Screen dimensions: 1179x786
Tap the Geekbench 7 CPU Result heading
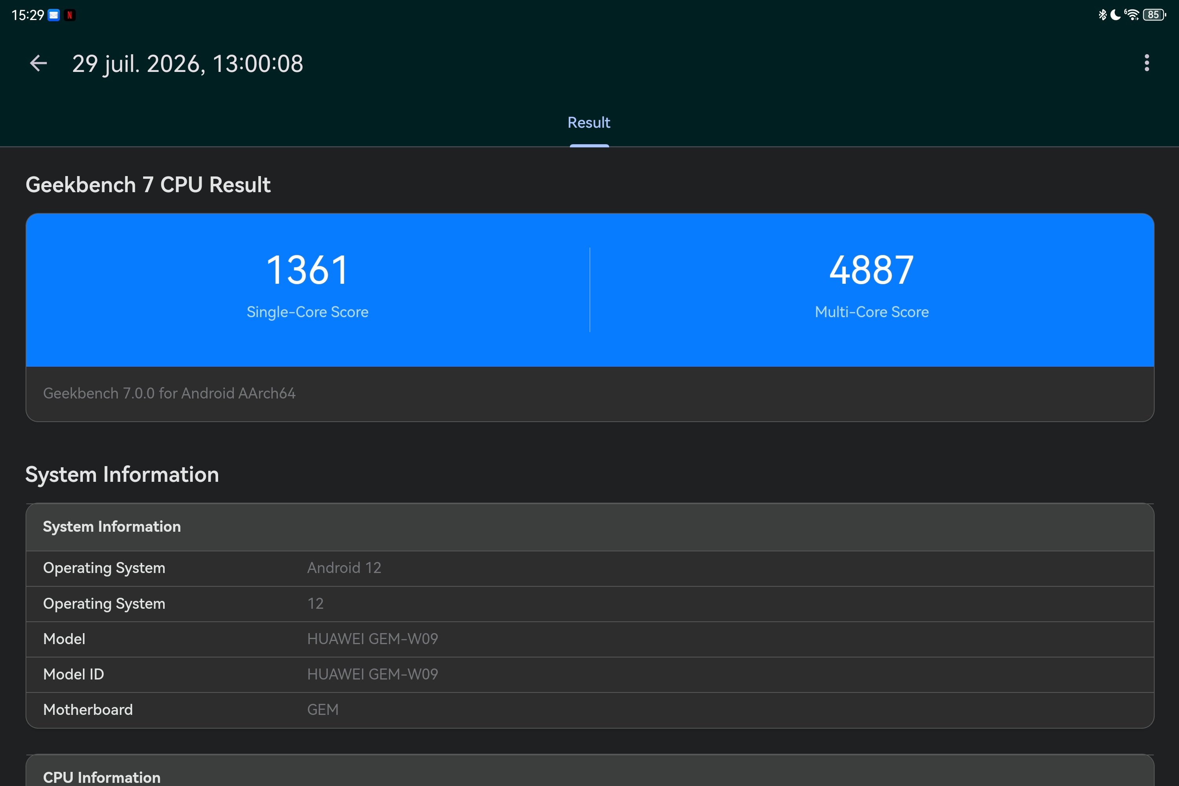[148, 185]
